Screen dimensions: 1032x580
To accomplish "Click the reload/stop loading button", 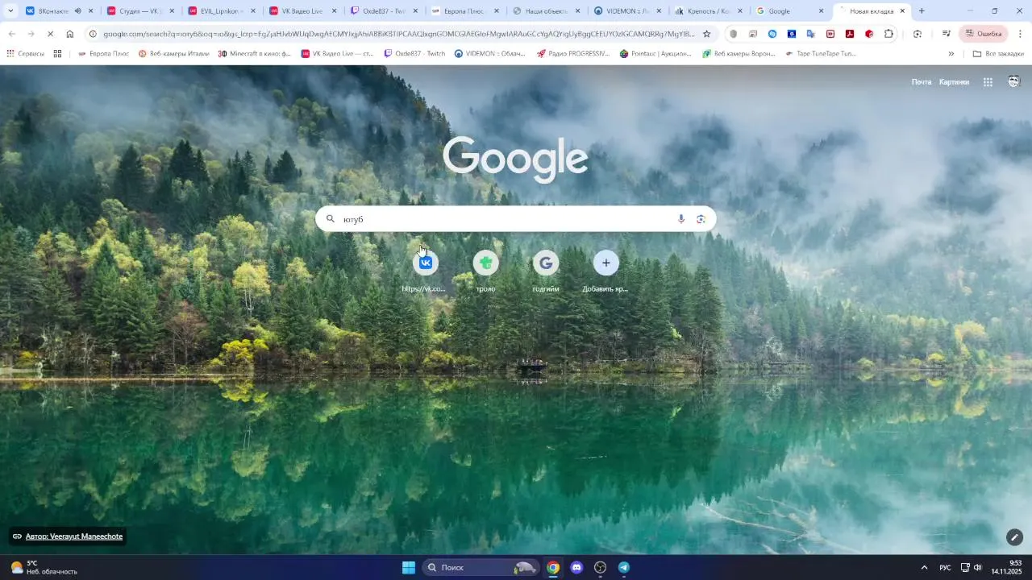I will [50, 34].
